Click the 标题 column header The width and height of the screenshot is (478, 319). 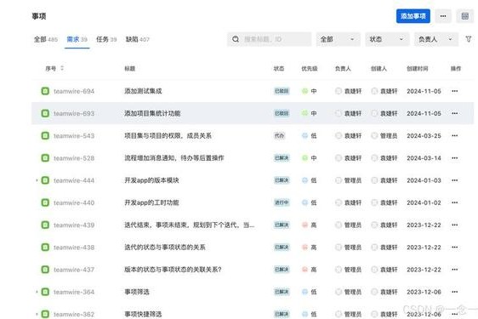(130, 68)
